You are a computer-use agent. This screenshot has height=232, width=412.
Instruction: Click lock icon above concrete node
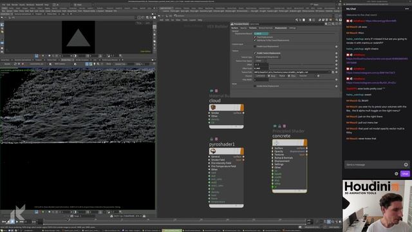tap(279, 126)
